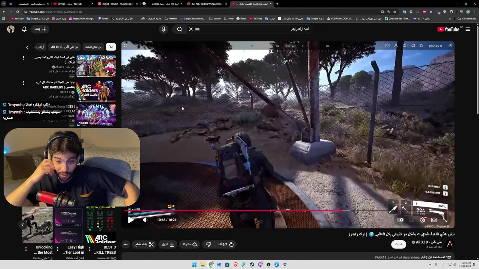Play the YouTube video
This screenshot has width=479, height=269.
[131, 220]
